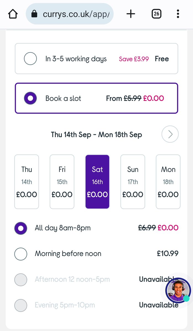The image size is (193, 331).
Task: Go to next delivery dates with arrow
Action: [170, 134]
